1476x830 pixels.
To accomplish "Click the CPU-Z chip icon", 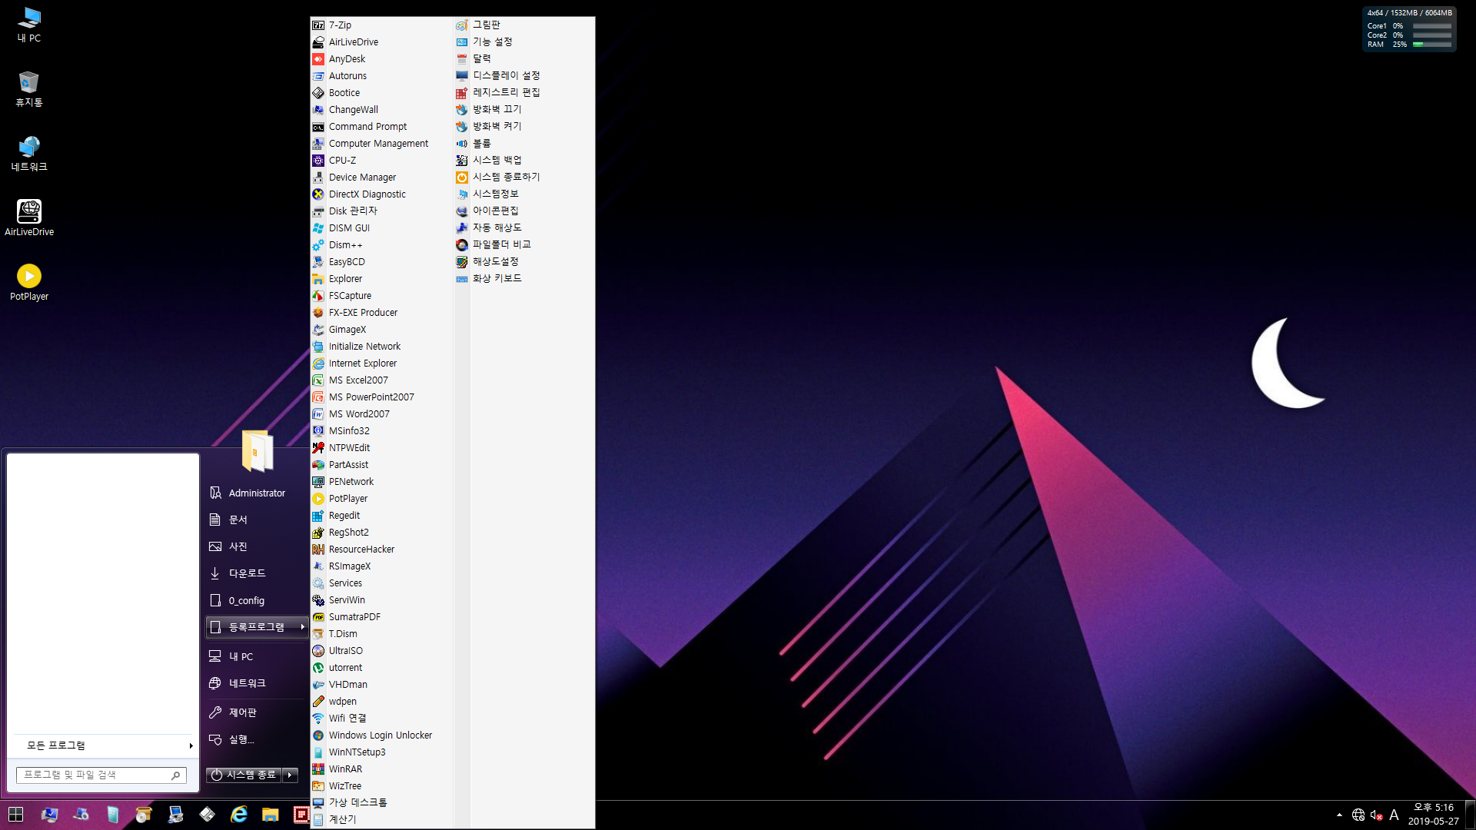I will coord(318,161).
